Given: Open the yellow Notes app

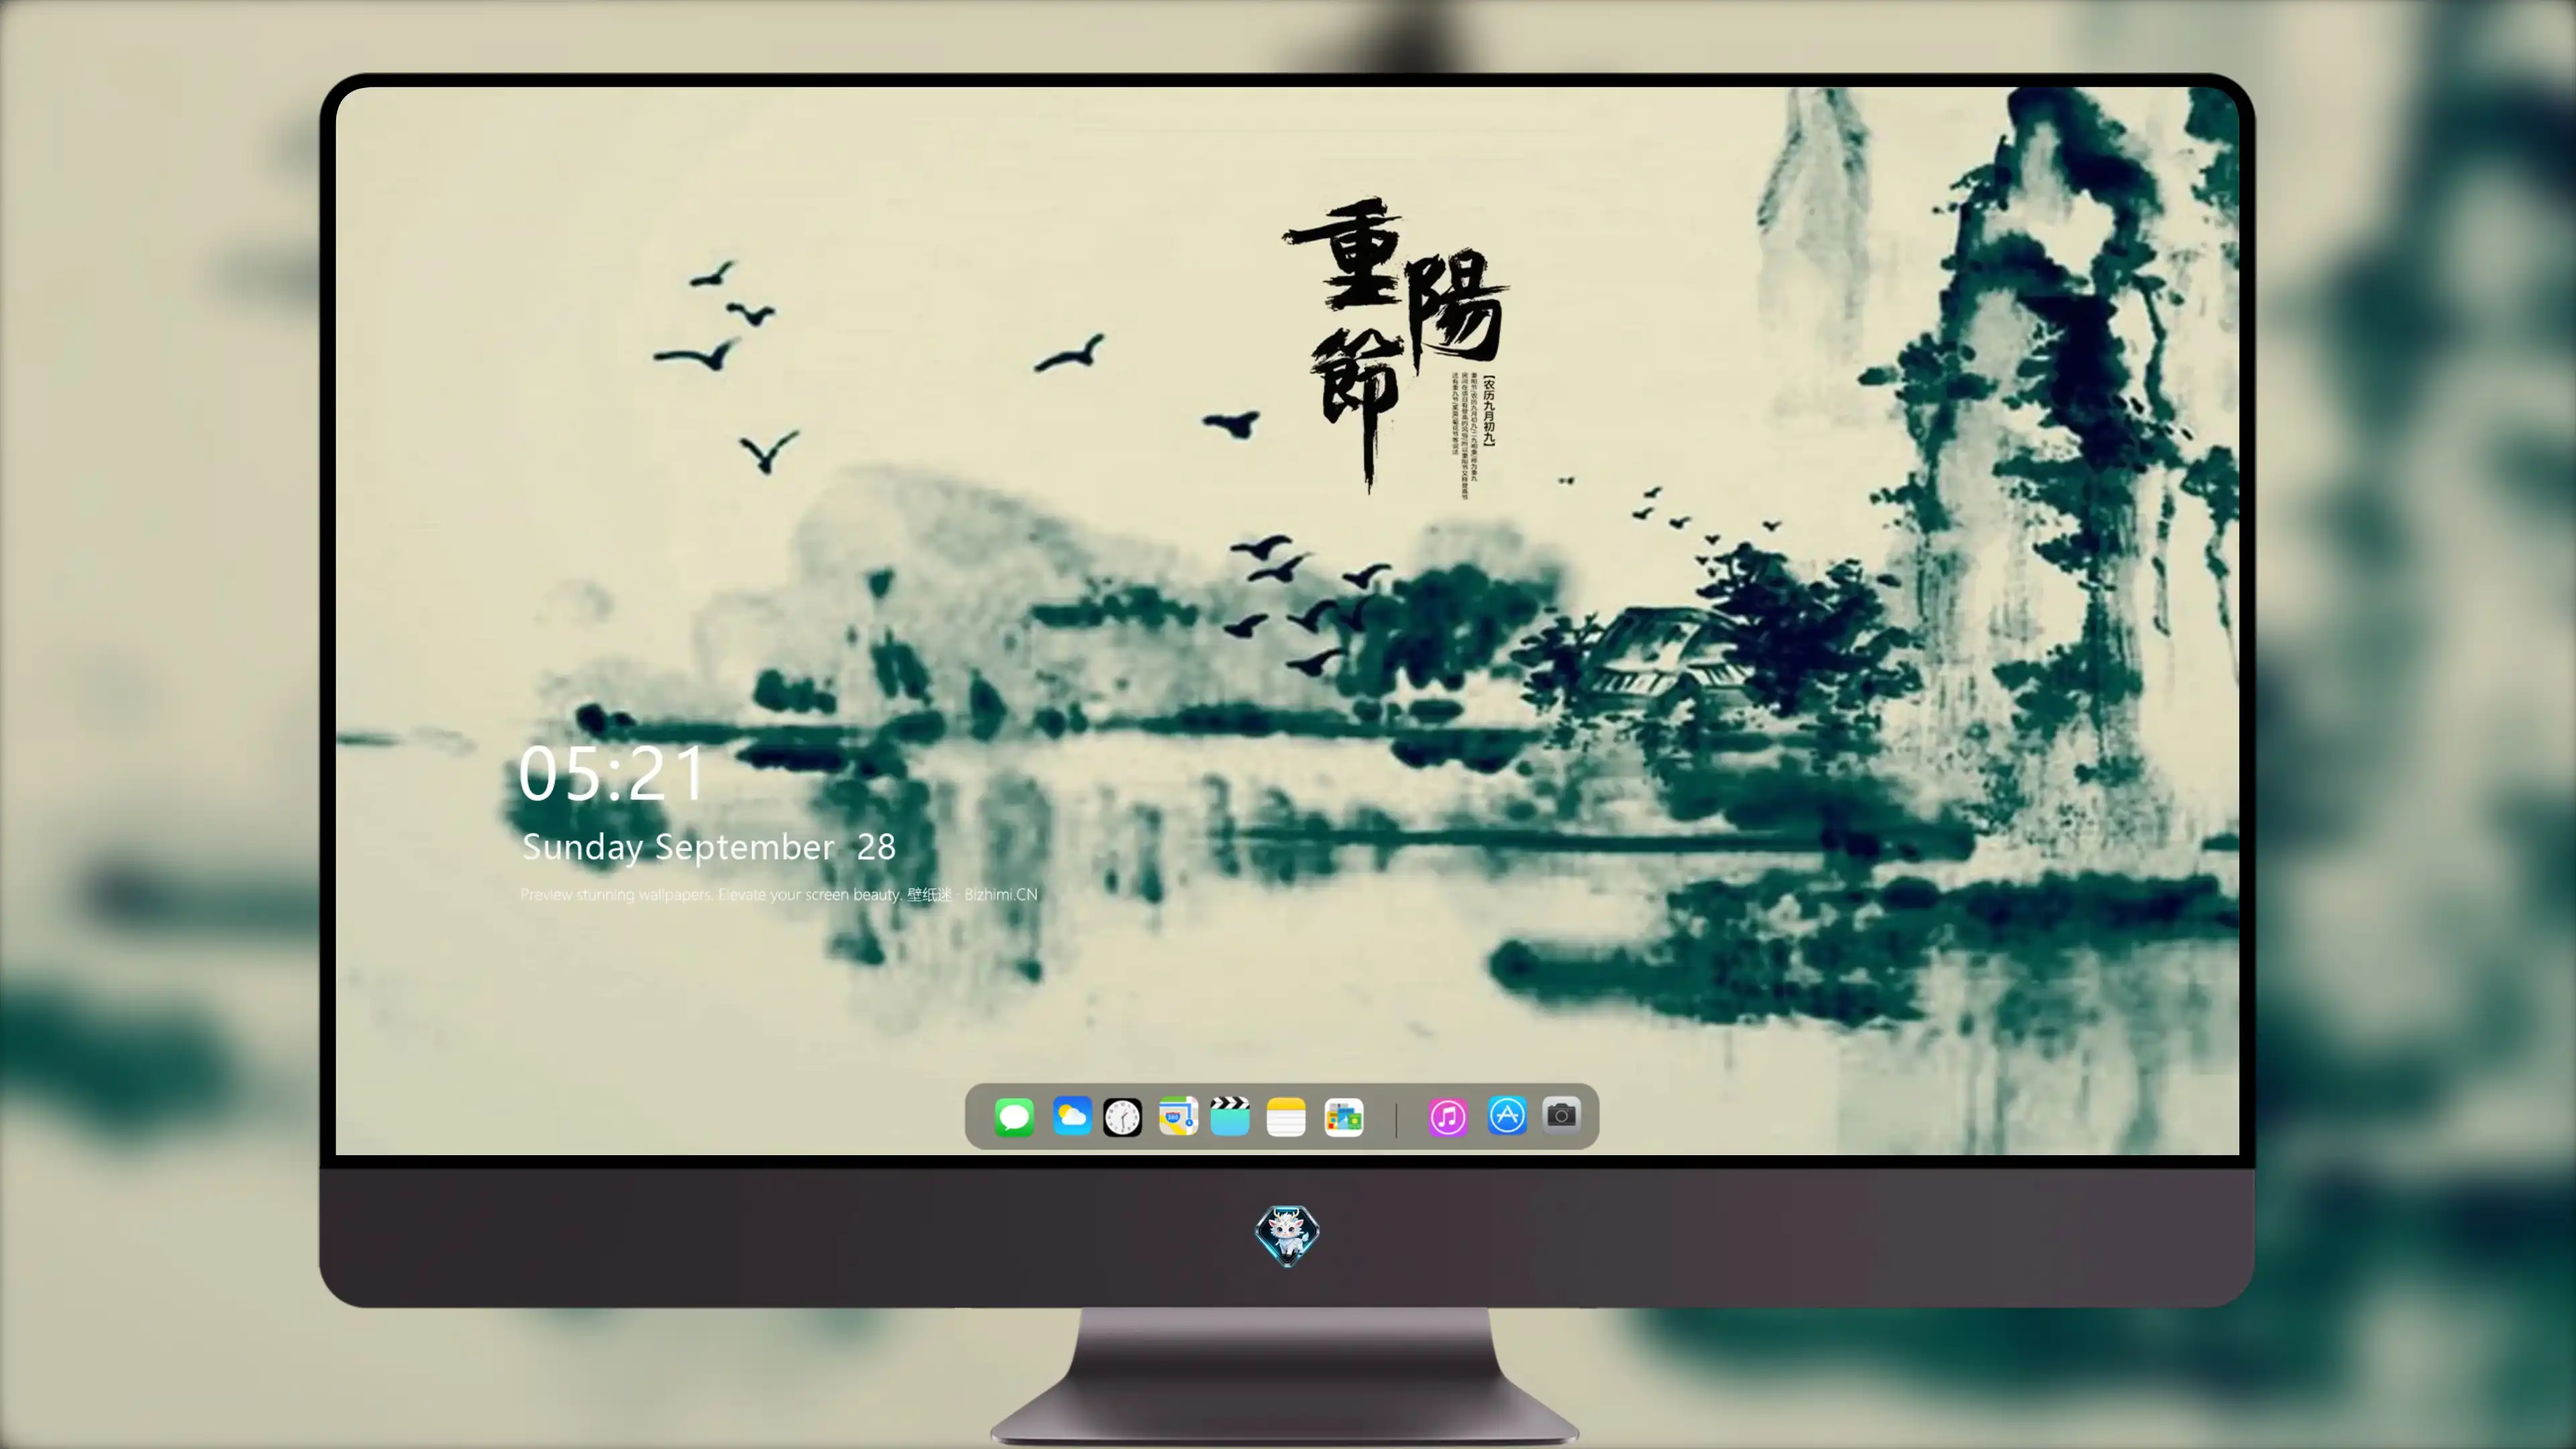Looking at the screenshot, I should coord(1286,1117).
